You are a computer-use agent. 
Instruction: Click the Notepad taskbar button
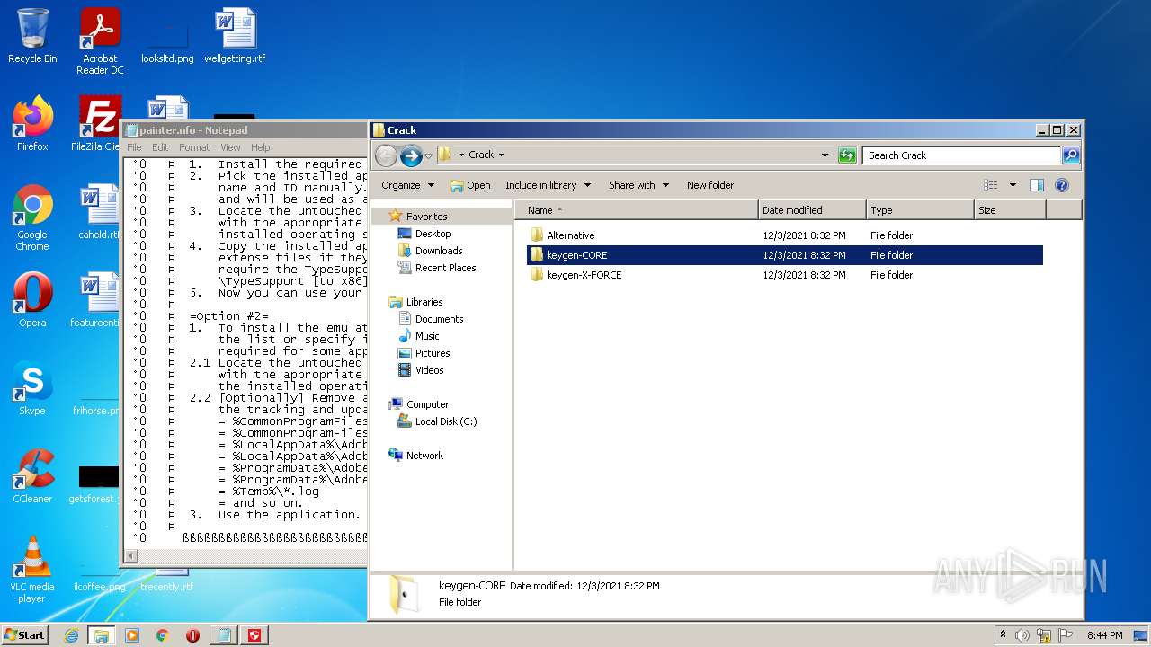(224, 635)
